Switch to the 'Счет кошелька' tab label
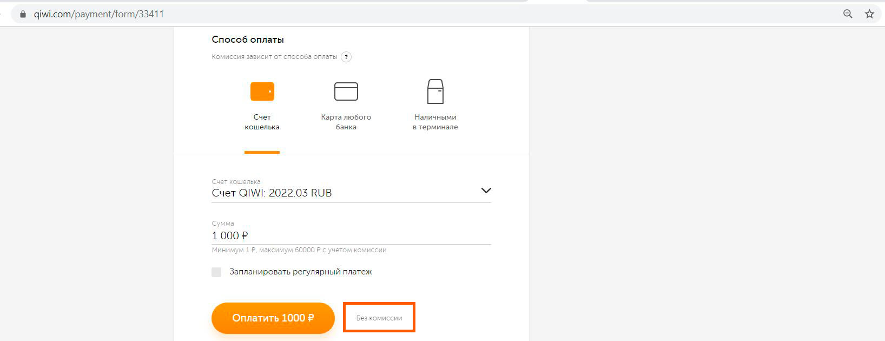Screen dimensions: 885x341 (262, 122)
